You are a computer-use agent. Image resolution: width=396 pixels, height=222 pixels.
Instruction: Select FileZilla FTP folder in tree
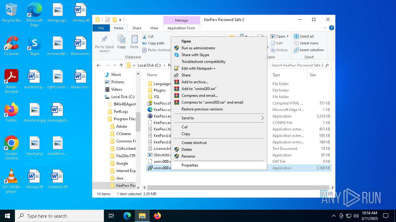click(123, 156)
